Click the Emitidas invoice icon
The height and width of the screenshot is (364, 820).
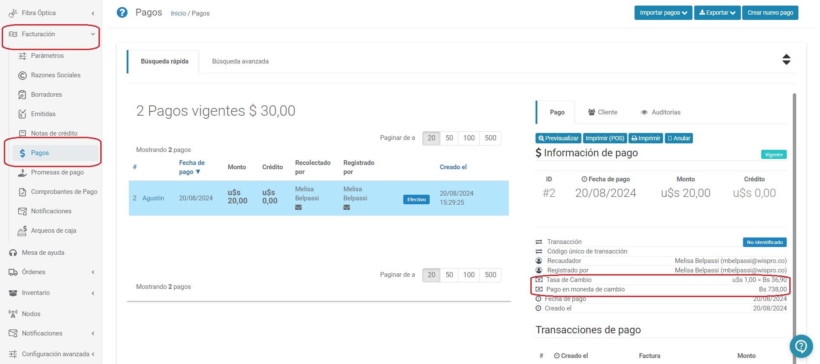(22, 114)
